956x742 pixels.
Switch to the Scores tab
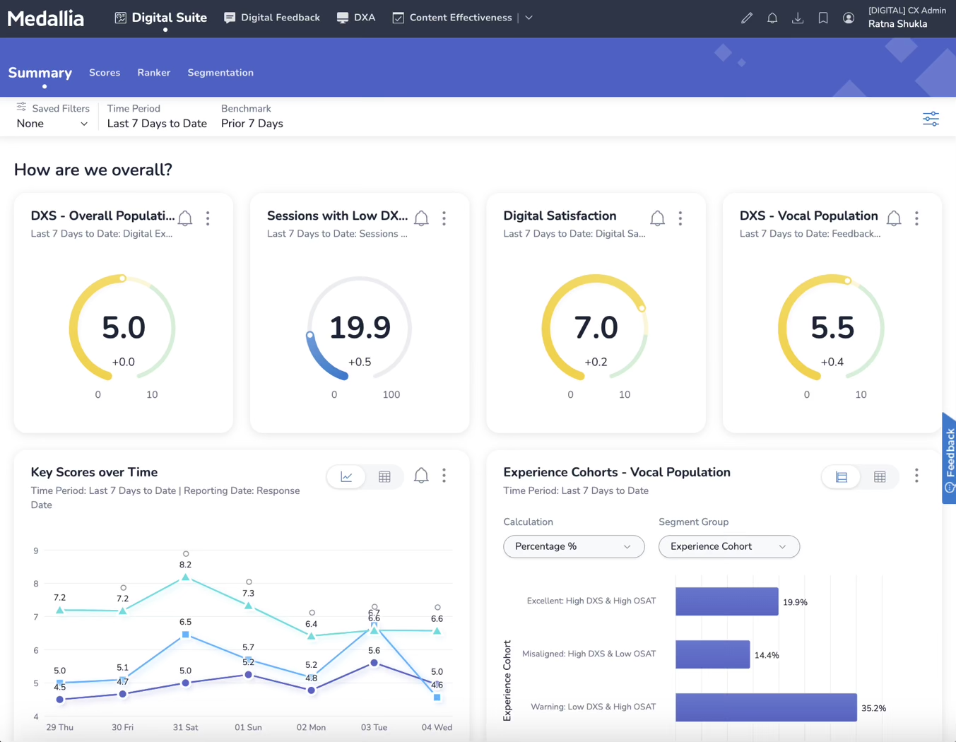[105, 73]
